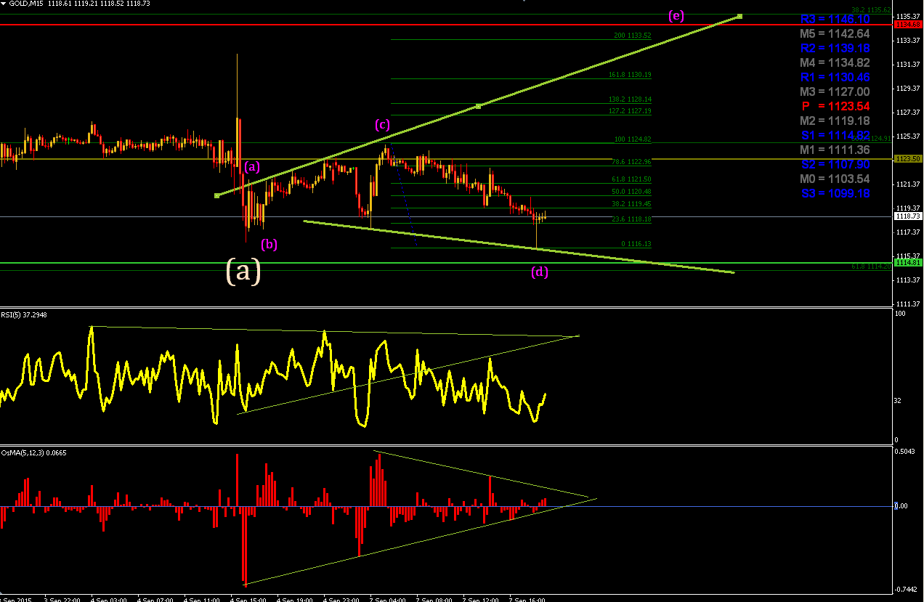The height and width of the screenshot is (602, 924).
Task: Click the trendline anchor point near the (e) label
Action: 740,16
